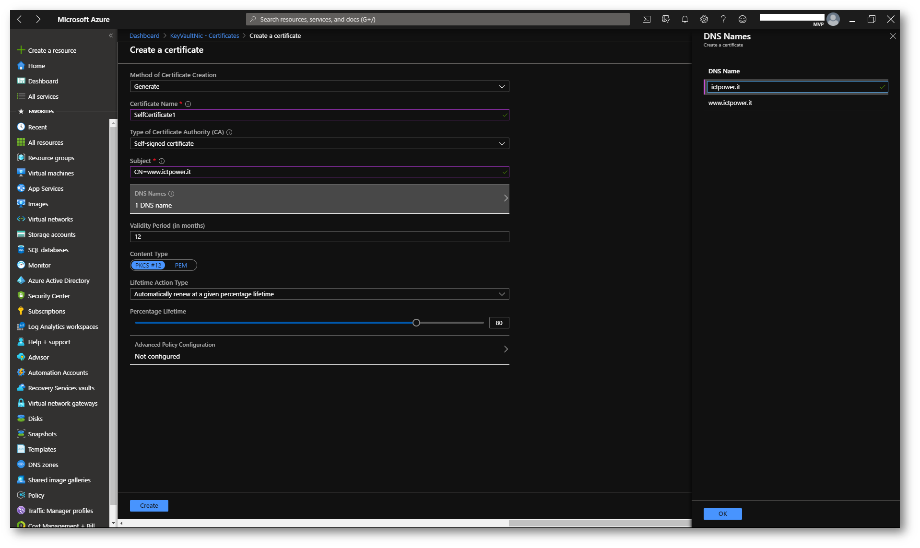
Task: Click the Subject info icon
Action: click(162, 161)
